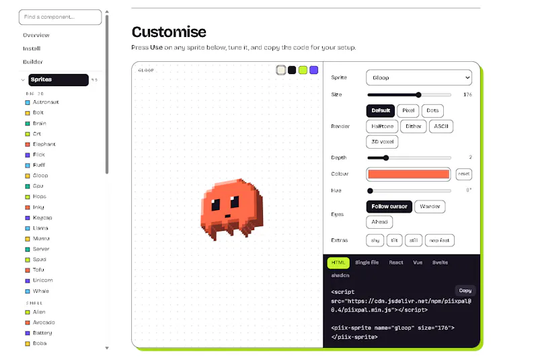Image resolution: width=538 pixels, height=358 pixels.
Task: Set eyes to Follow cursor
Action: [x=389, y=207]
